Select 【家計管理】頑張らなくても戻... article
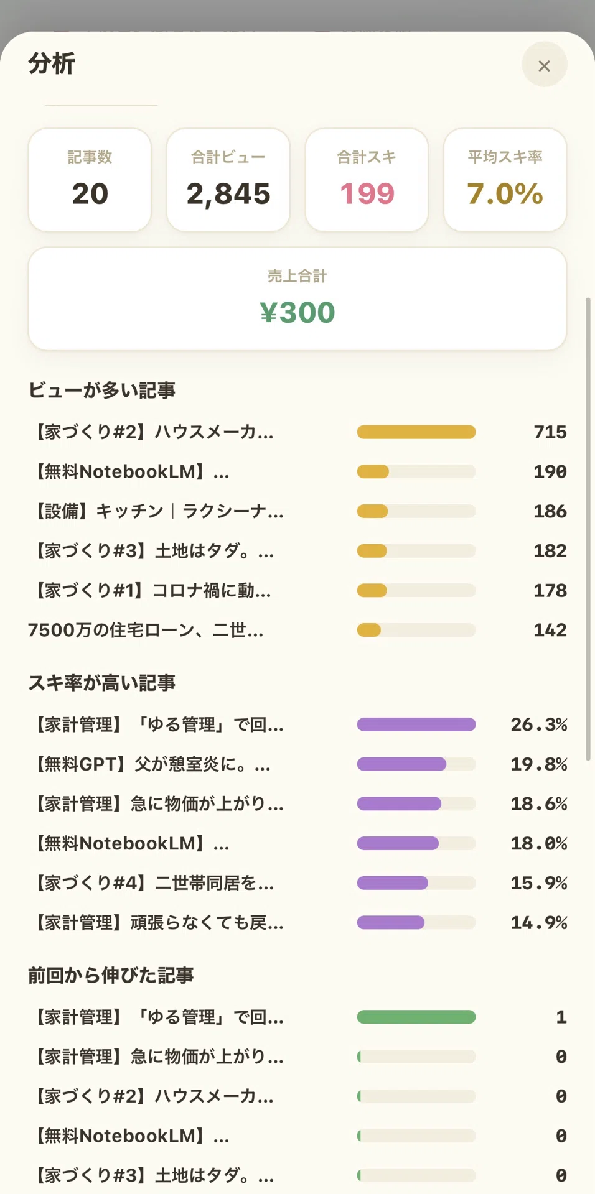The height and width of the screenshot is (1194, 595). (x=297, y=922)
